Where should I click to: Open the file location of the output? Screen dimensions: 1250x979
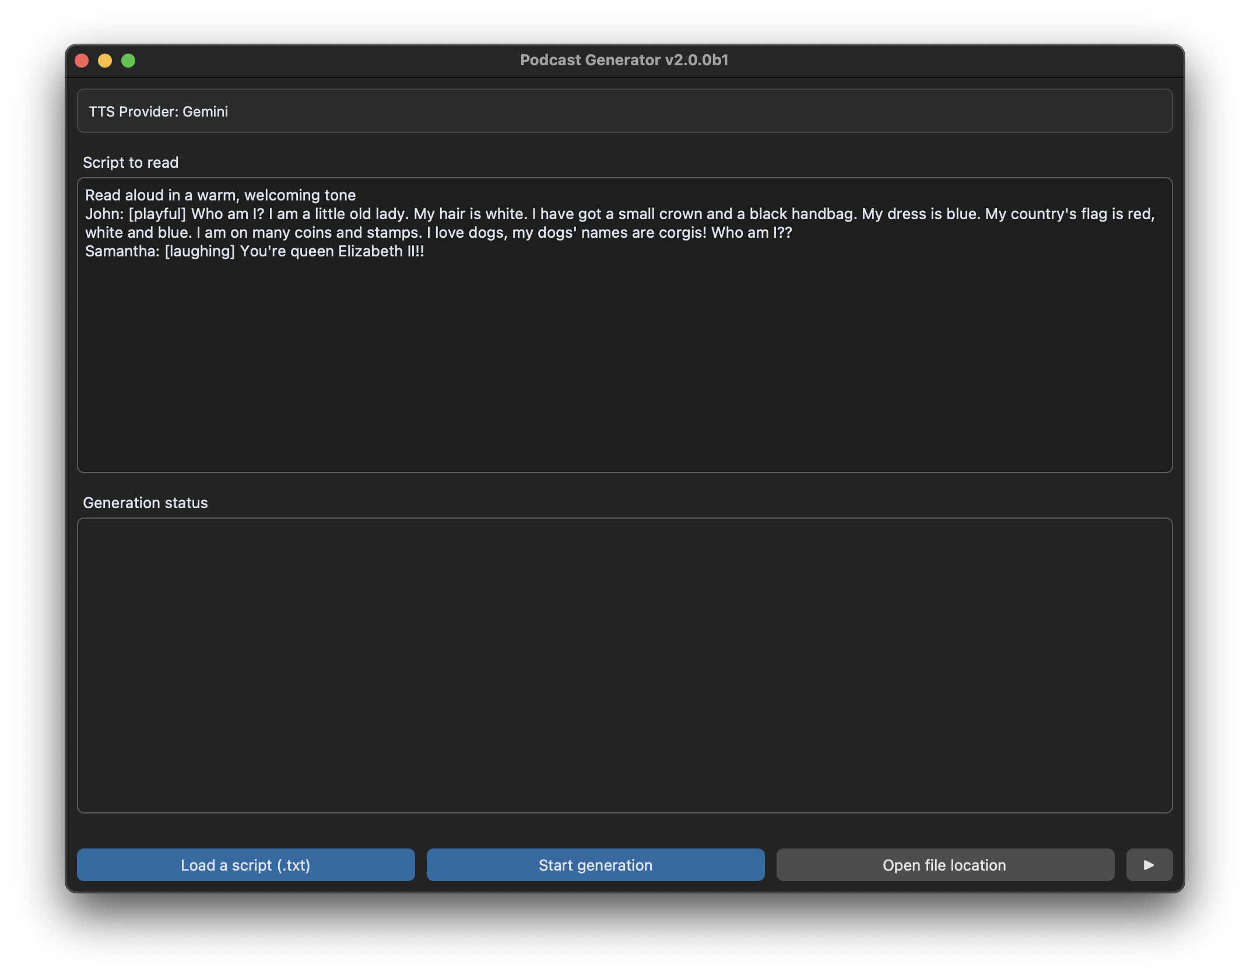(x=944, y=865)
